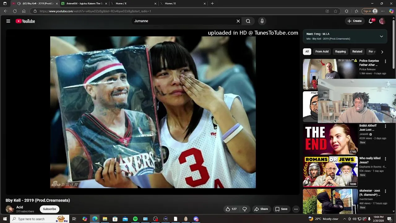Open options for Who really killed Jesus

(x=385, y=159)
